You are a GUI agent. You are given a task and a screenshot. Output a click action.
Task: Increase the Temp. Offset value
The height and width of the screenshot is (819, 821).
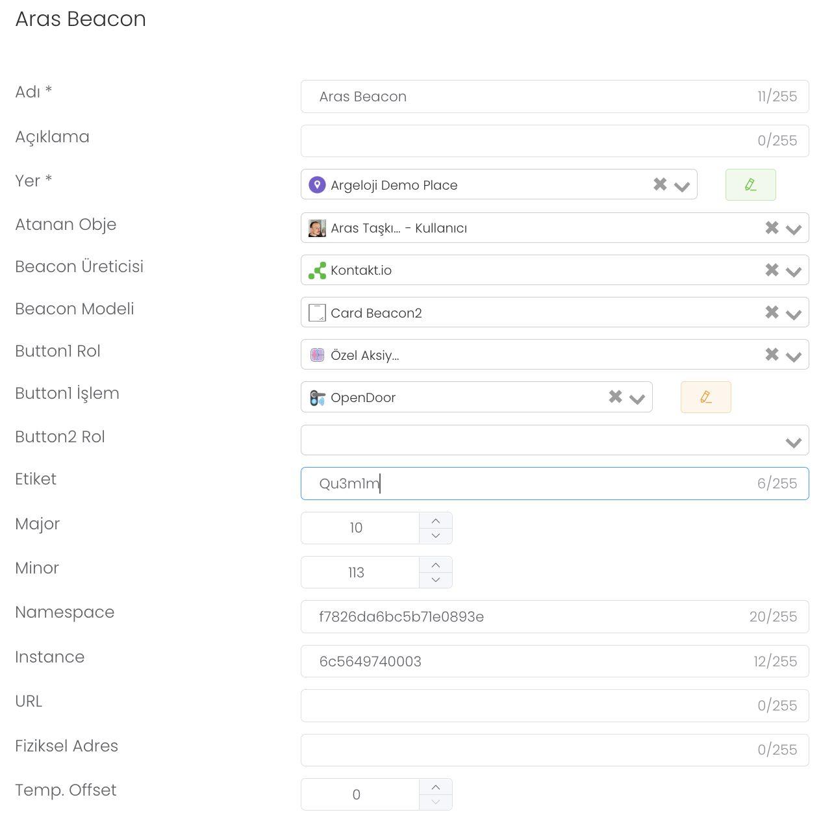[x=436, y=787]
